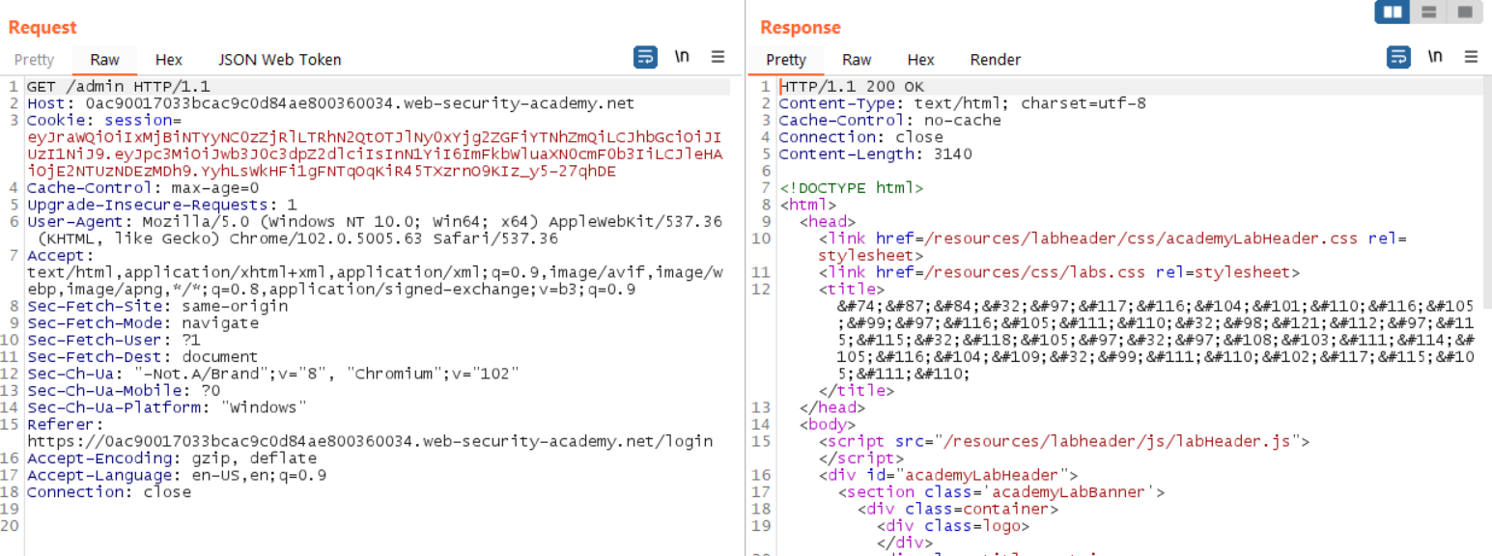This screenshot has width=1492, height=556.
Task: Switch Response view to Raw tab
Action: (857, 60)
